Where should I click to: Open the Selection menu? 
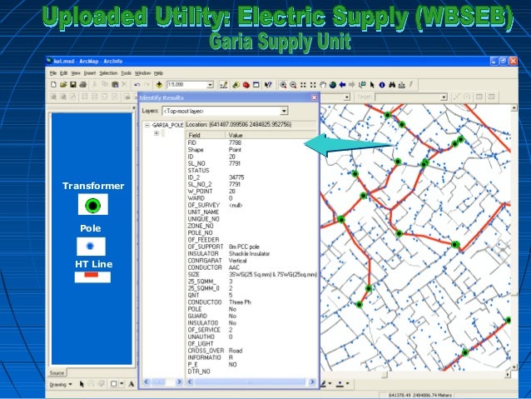pyautogui.click(x=108, y=73)
